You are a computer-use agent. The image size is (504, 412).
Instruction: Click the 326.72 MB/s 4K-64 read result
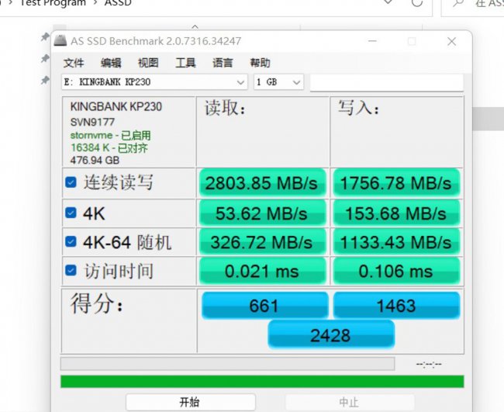[263, 242]
